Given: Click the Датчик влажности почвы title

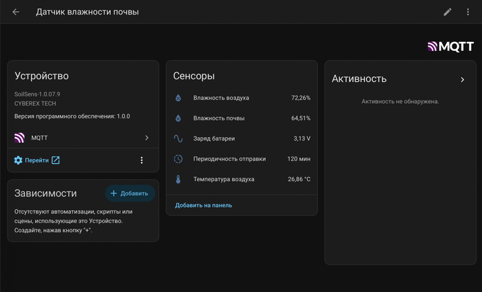Looking at the screenshot, I should 87,12.
